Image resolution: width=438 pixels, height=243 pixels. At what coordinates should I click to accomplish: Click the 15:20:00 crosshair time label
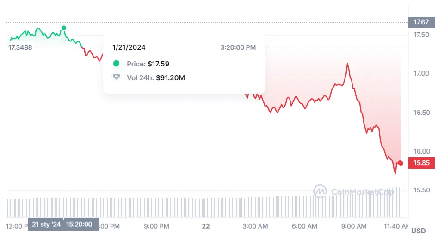[79, 225]
